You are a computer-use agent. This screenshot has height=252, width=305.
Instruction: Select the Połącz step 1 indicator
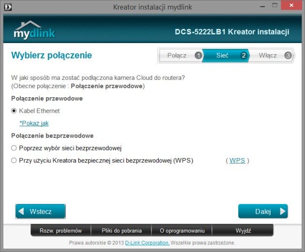tap(181, 55)
